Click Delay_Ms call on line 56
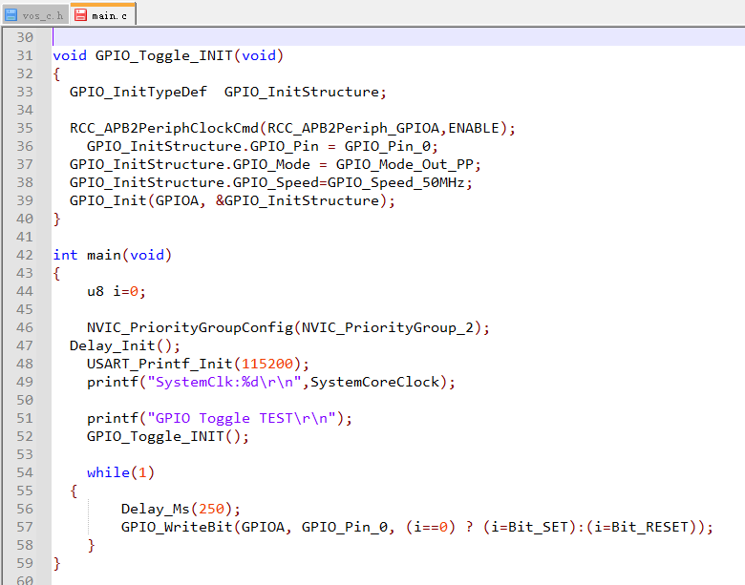The width and height of the screenshot is (745, 585). pyautogui.click(x=156, y=510)
